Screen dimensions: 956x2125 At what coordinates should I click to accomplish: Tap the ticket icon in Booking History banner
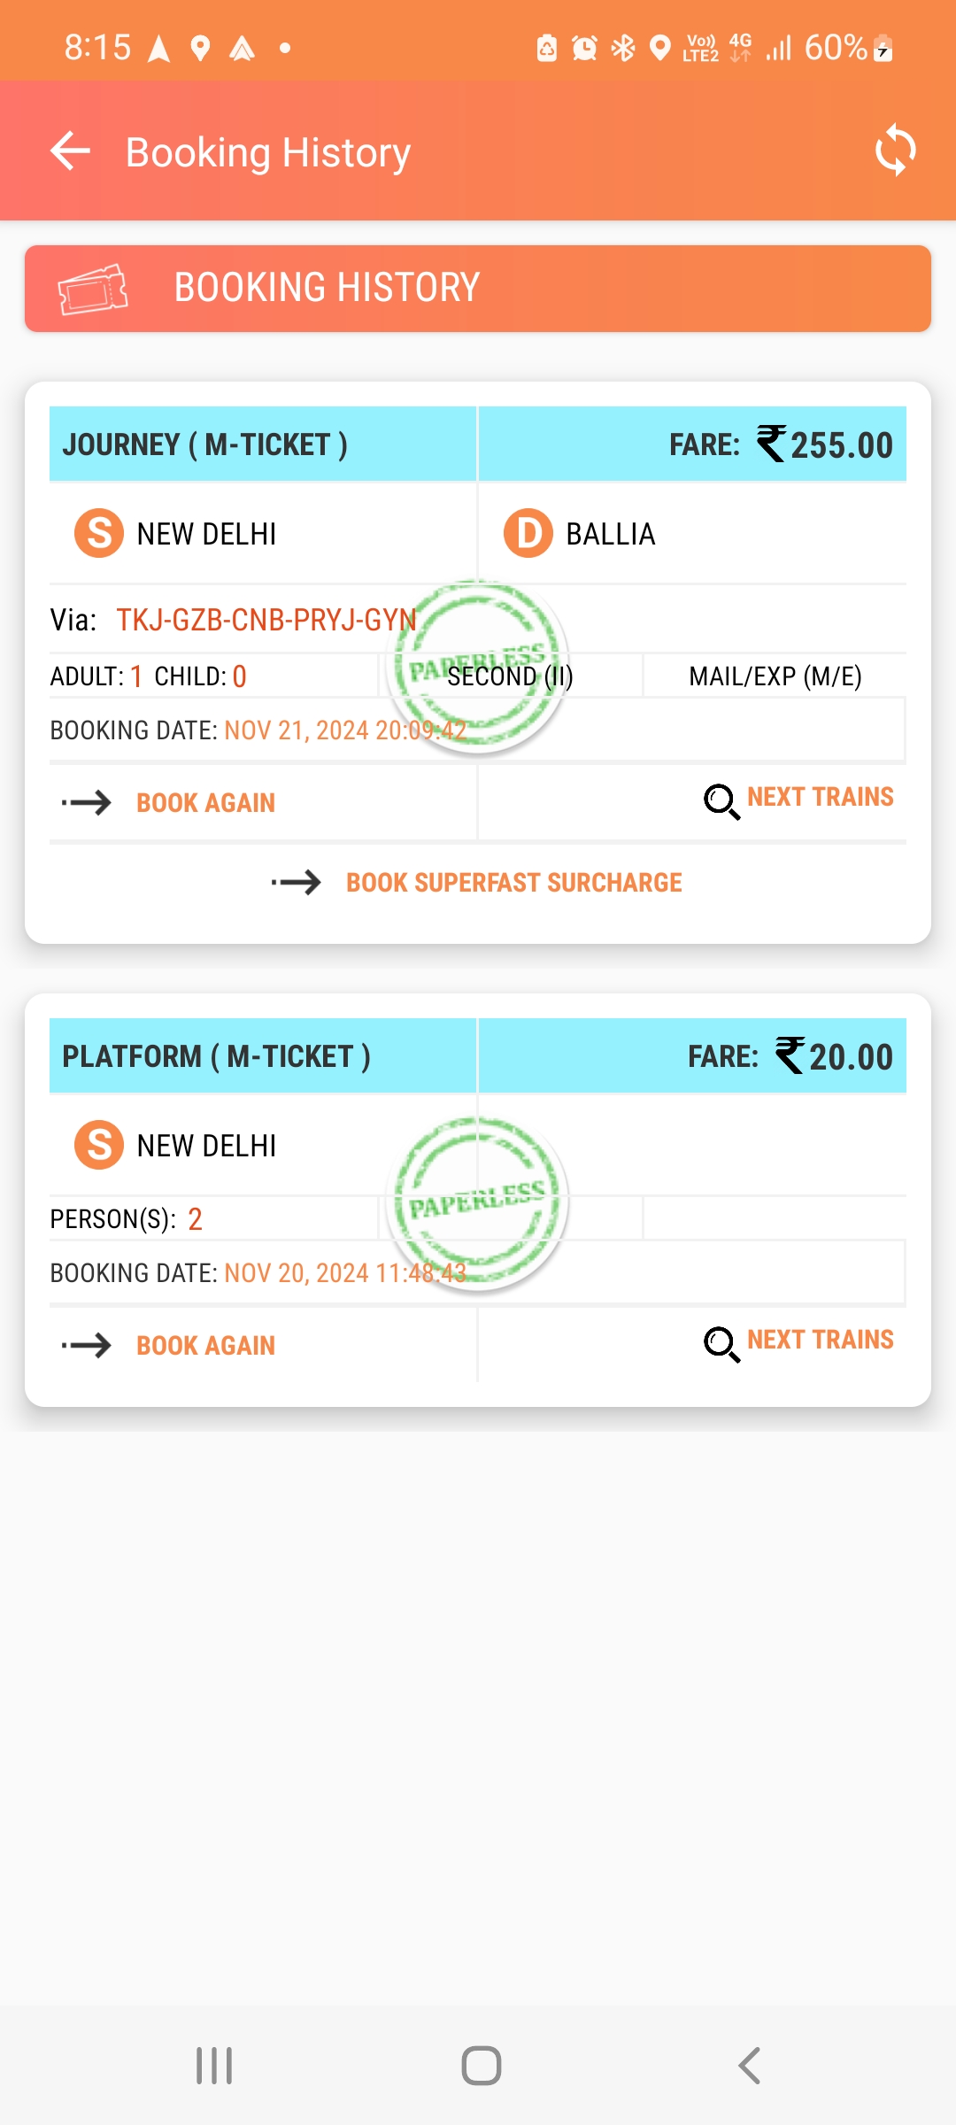pos(93,289)
